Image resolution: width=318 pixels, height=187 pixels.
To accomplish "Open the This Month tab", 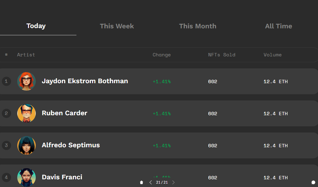I will point(198,26).
